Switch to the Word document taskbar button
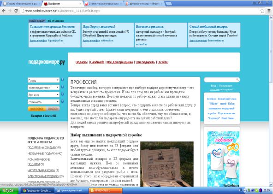Image resolution: width=273 pixels, height=194 pixels. pyautogui.click(x=71, y=190)
